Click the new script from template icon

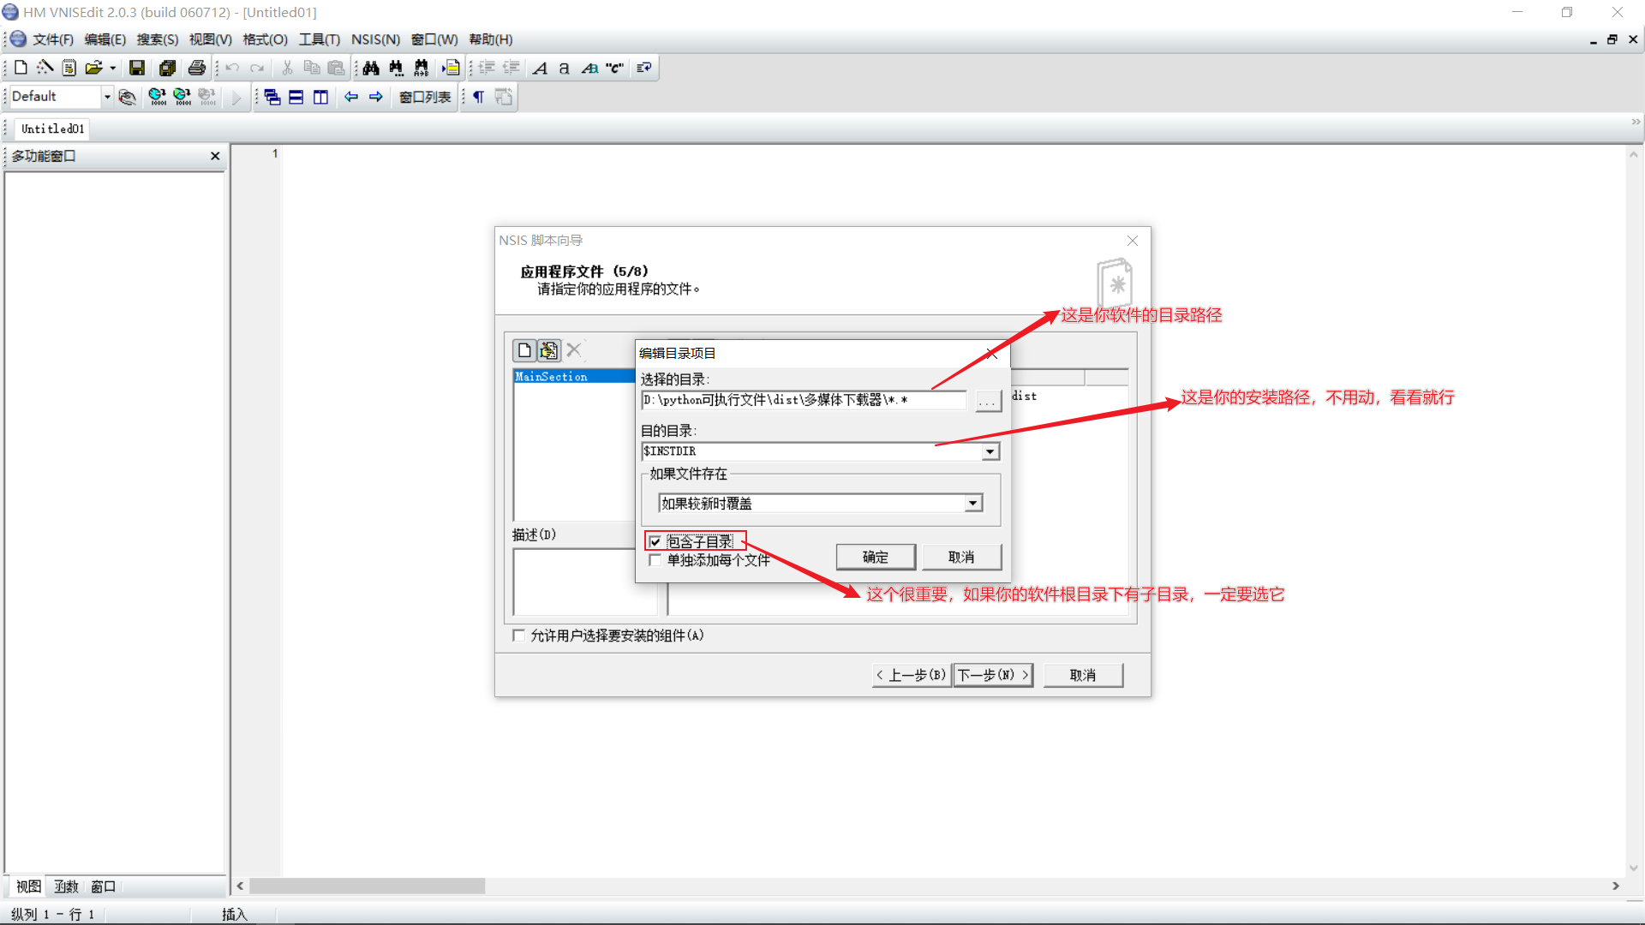coord(69,68)
